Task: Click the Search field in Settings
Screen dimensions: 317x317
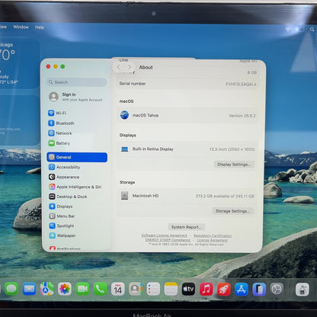Action: click(77, 82)
